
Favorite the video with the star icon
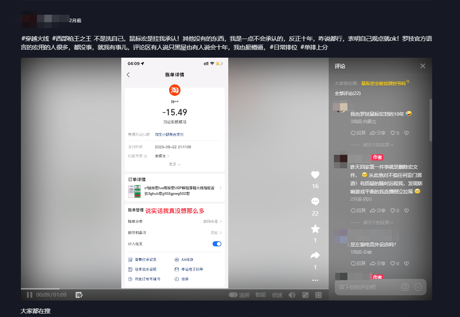315,229
